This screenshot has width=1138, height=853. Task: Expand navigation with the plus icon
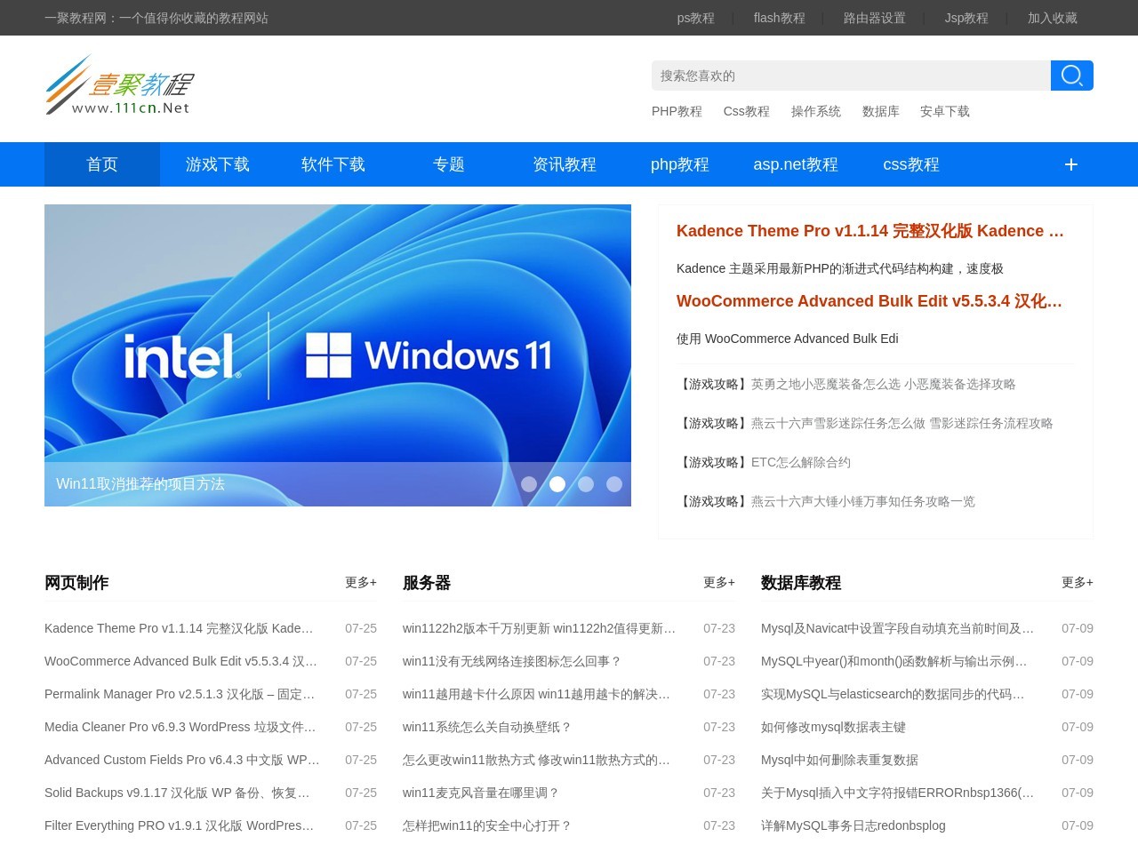click(1070, 164)
